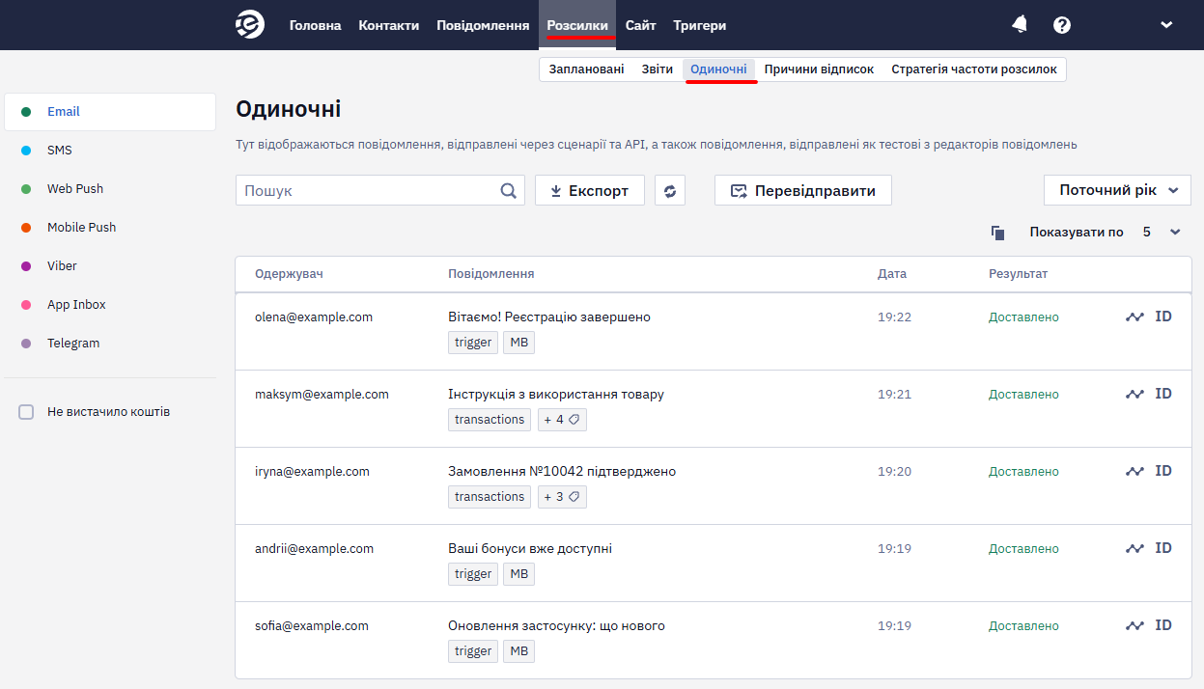Open Тригери menu
The width and height of the screenshot is (1204, 689).
(x=700, y=25)
